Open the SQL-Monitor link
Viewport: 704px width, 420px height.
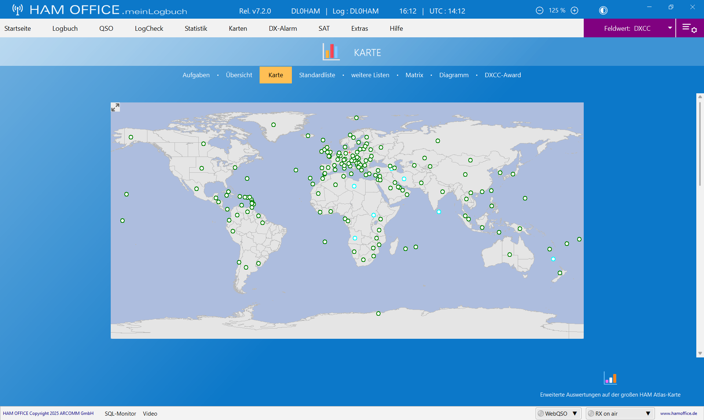120,413
